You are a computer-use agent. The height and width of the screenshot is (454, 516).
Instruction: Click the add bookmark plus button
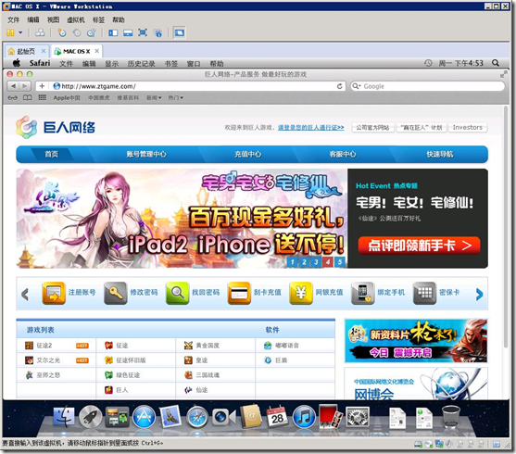pyautogui.click(x=42, y=86)
